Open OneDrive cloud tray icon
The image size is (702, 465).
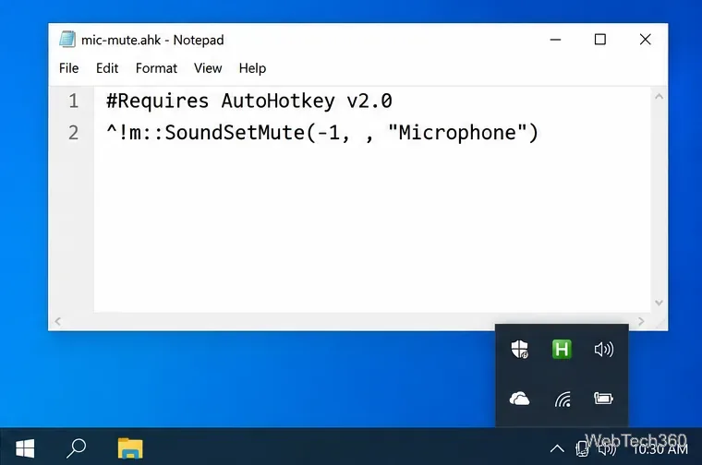519,399
